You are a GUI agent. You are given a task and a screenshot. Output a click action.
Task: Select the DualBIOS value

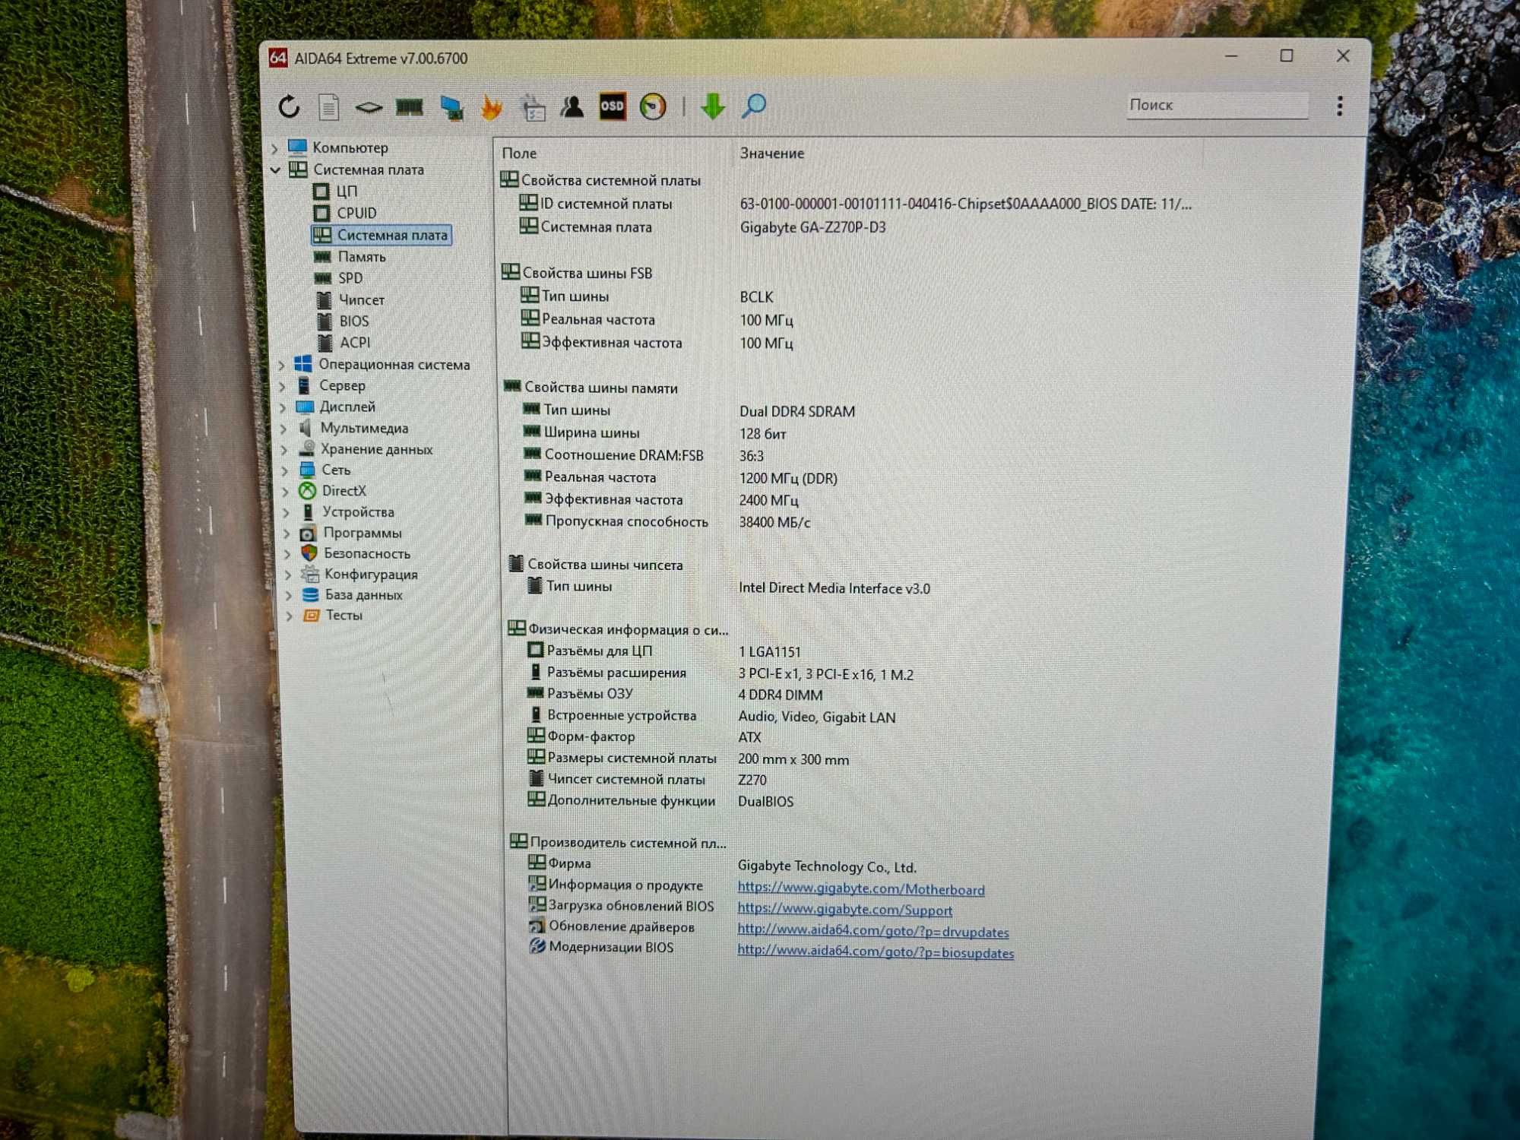pos(765,802)
